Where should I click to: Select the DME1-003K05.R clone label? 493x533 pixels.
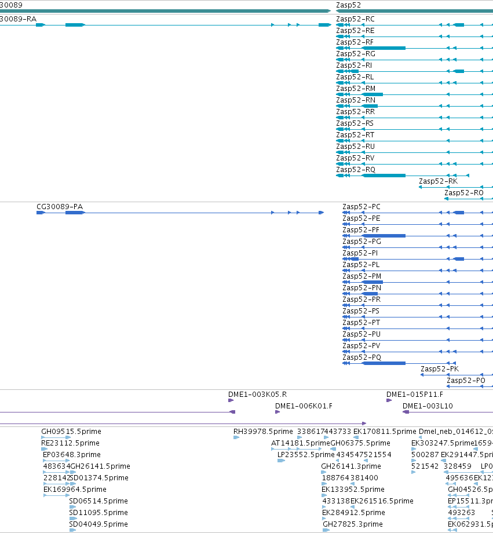(257, 395)
